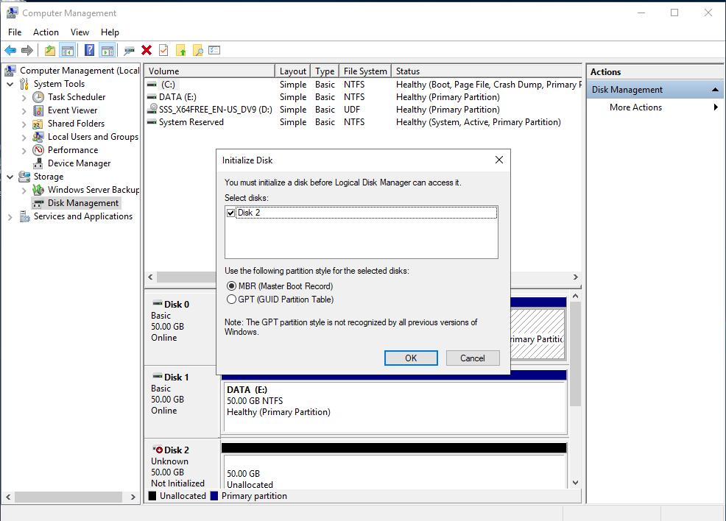Click Computer Management (Local) root node
The image size is (726, 521).
[80, 71]
